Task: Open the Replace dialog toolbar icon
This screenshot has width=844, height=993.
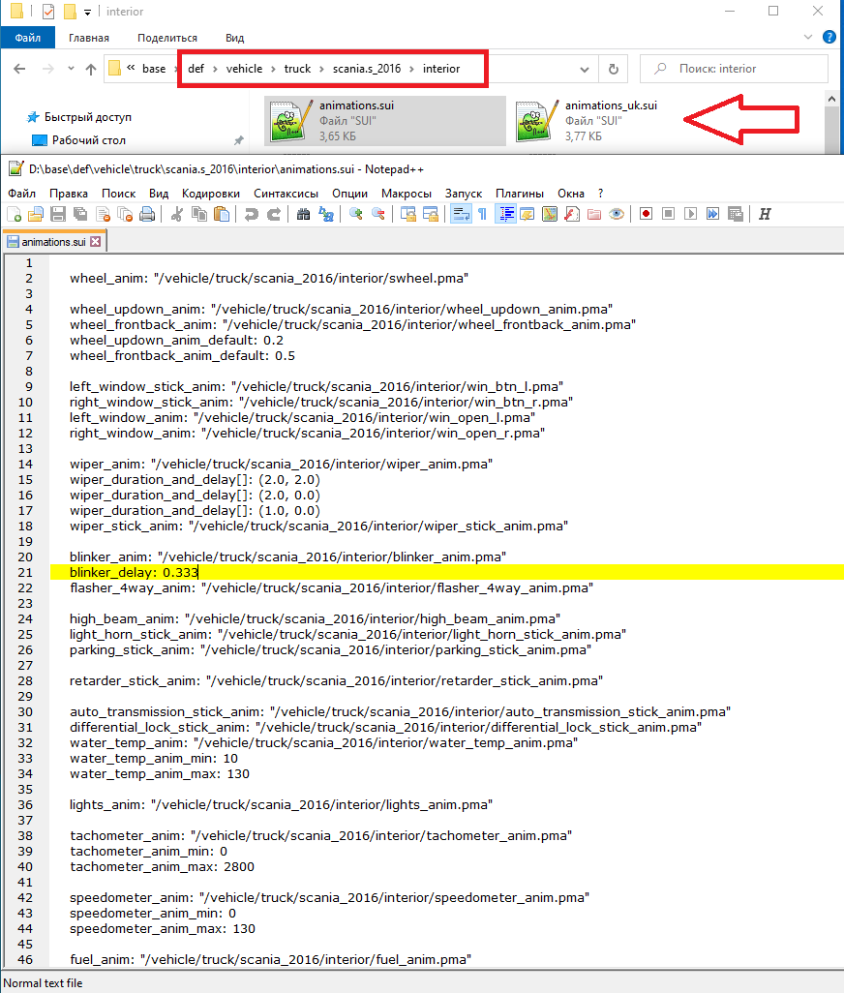Action: pyautogui.click(x=326, y=214)
